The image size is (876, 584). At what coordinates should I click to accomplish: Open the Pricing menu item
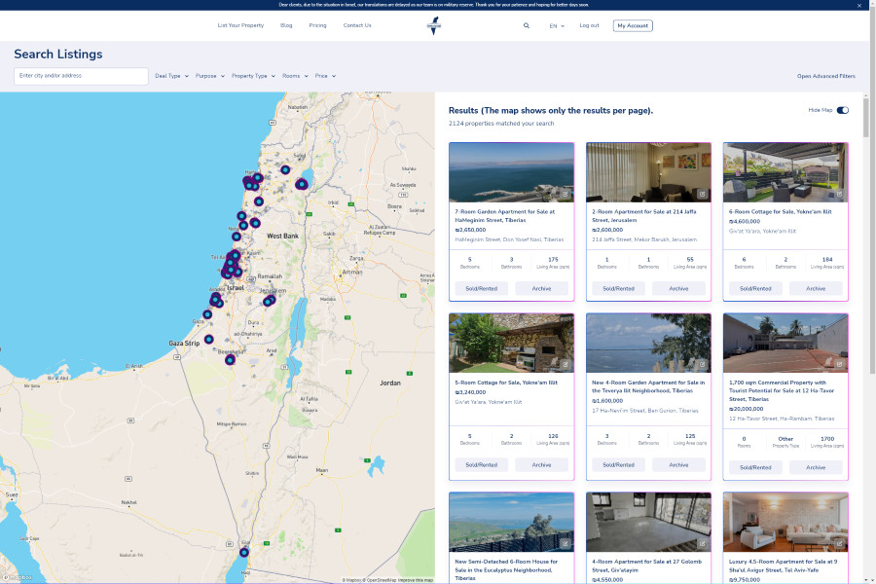[317, 25]
